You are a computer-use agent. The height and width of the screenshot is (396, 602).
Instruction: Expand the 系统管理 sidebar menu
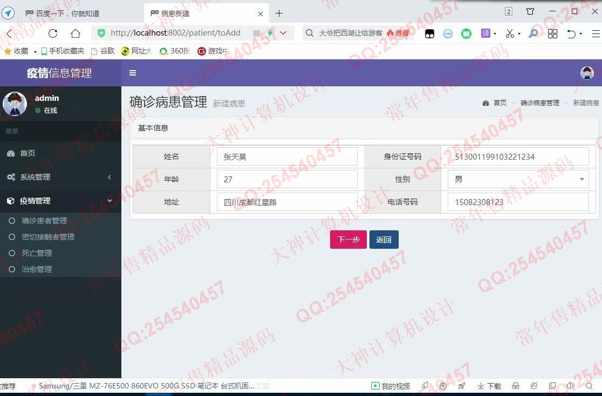(x=60, y=177)
